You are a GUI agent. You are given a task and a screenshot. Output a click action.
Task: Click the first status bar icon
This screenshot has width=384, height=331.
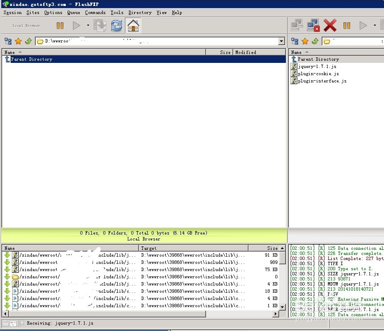(x=6, y=323)
